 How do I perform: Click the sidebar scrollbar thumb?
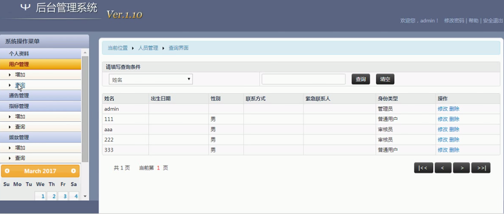tap(85, 109)
